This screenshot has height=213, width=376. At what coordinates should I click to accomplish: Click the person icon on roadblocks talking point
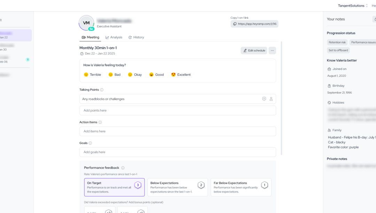click(x=271, y=99)
